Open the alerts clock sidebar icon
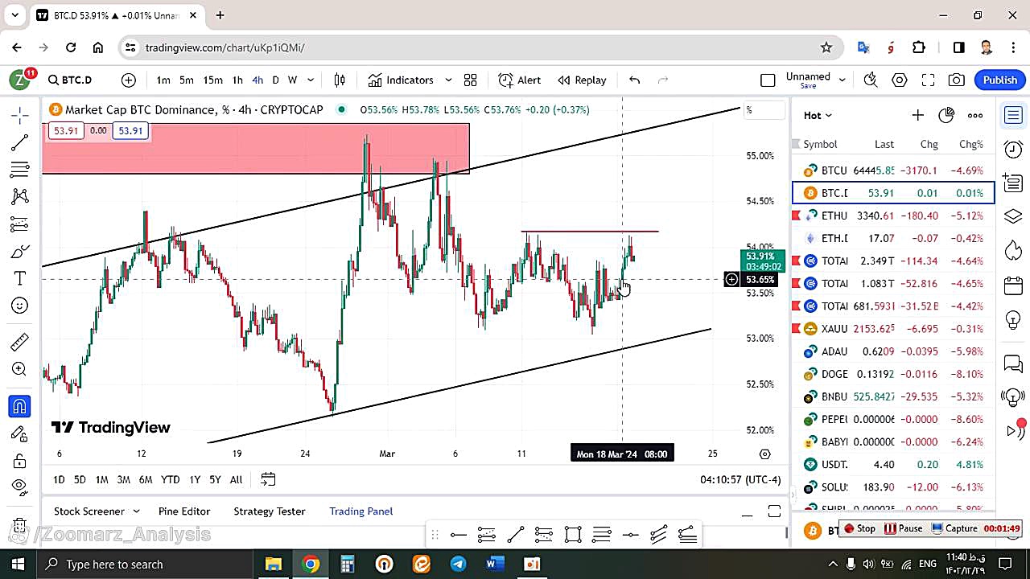 pyautogui.click(x=1013, y=149)
